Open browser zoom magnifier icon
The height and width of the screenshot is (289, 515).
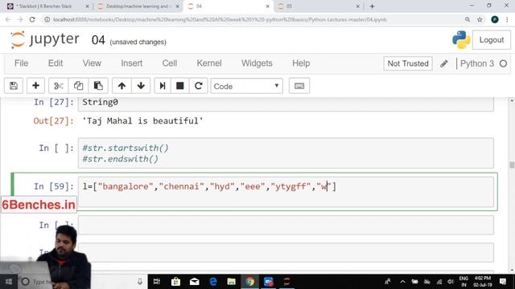click(x=468, y=19)
